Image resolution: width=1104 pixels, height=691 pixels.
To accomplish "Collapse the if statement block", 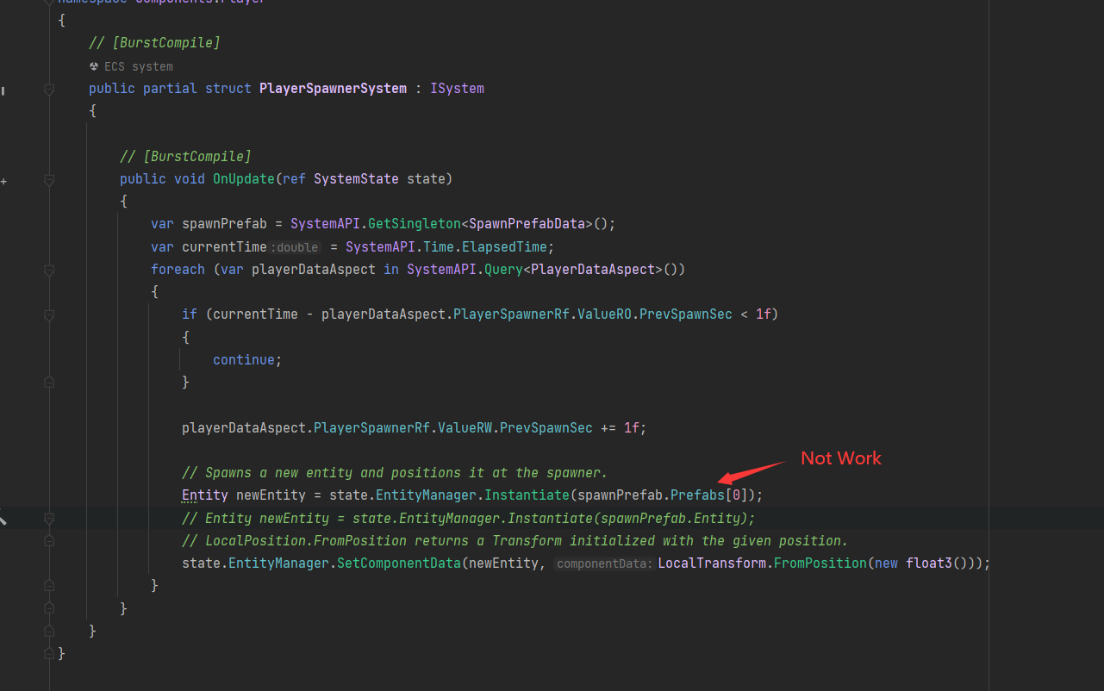I will 49,313.
